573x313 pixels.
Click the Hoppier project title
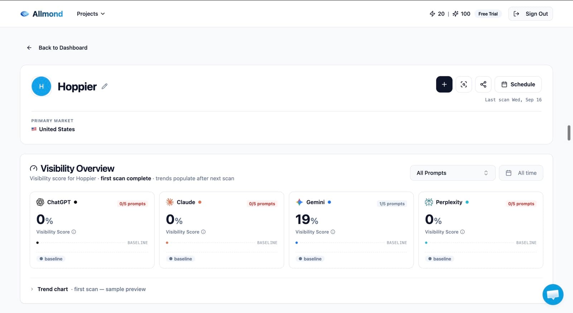coord(77,86)
